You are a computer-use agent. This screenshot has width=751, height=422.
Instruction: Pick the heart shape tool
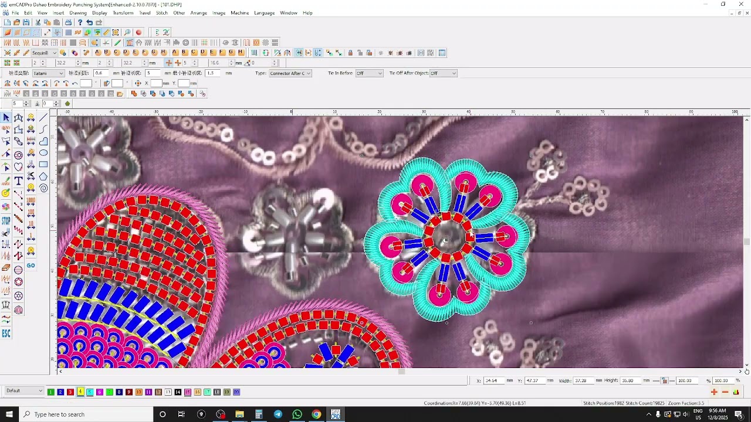tap(19, 166)
